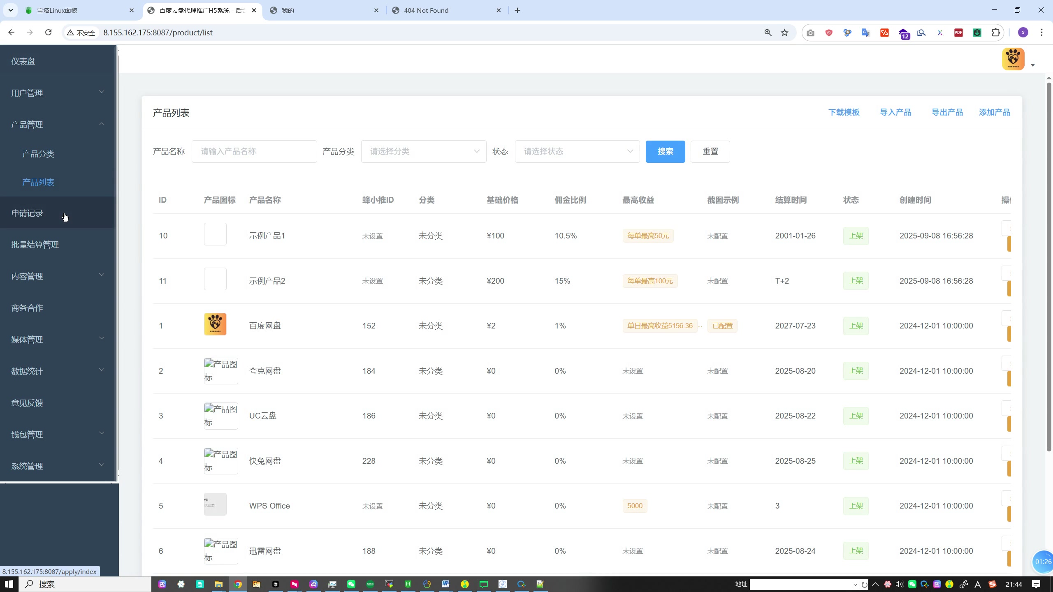The height and width of the screenshot is (592, 1053).
Task: Click the 01:26 floating timer bubble
Action: [1043, 562]
